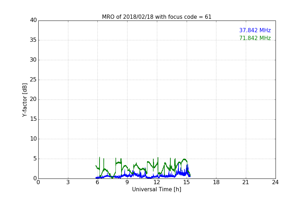Click the Y-factor [dB] axis label
The height and width of the screenshot is (204, 306).
tap(25, 100)
